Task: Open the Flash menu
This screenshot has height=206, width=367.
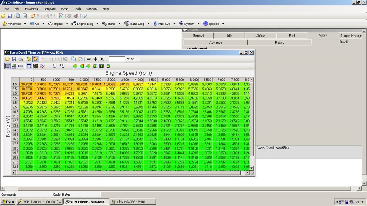Action: click(65, 9)
